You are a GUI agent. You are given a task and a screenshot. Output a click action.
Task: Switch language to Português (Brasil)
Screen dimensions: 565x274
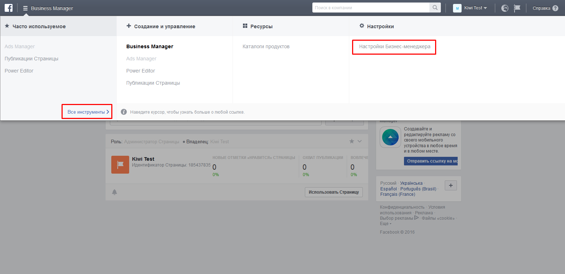[x=418, y=189]
